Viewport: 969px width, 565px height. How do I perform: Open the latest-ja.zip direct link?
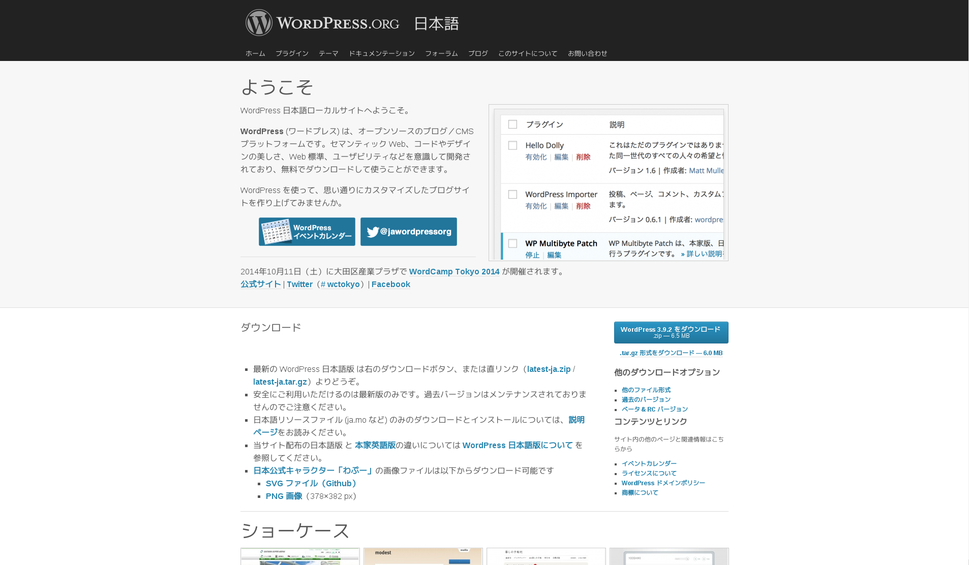click(x=549, y=369)
